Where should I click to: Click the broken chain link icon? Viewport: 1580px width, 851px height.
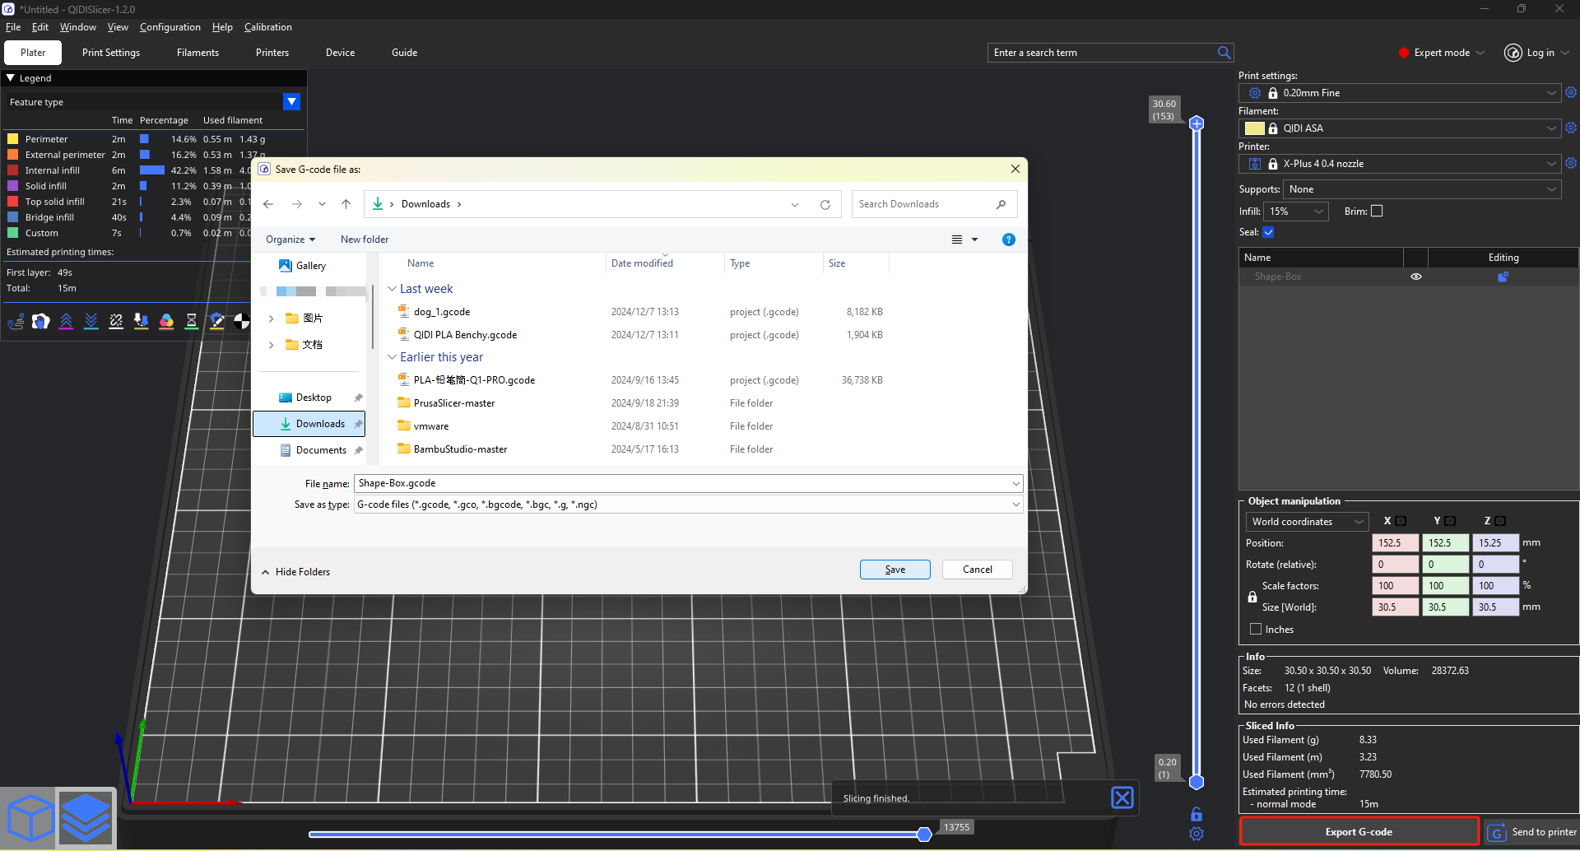click(116, 321)
